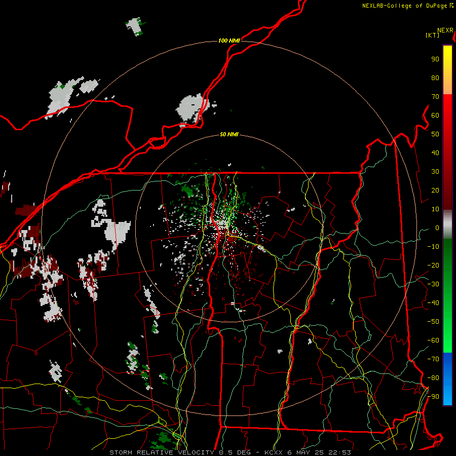The image size is (456, 456).
Task: Click the -50 scale label
Action: [433, 322]
